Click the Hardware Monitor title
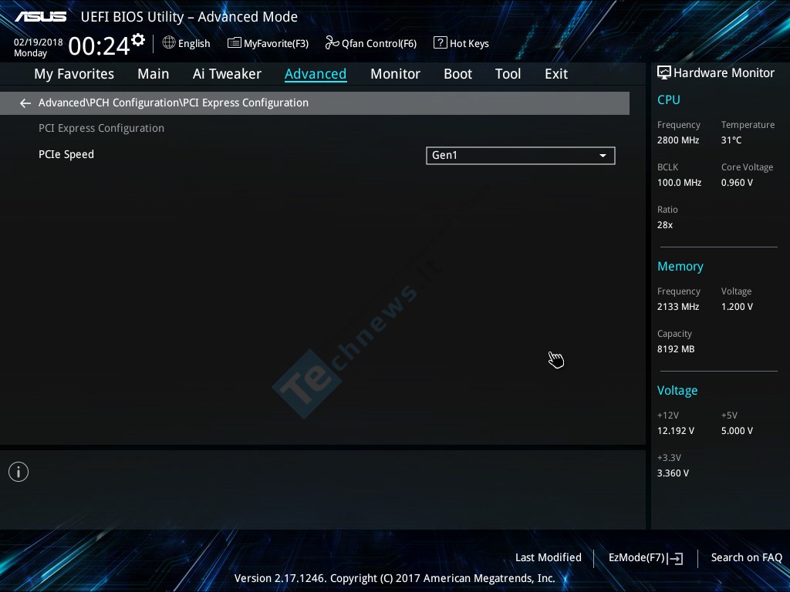The image size is (790, 592). click(724, 73)
